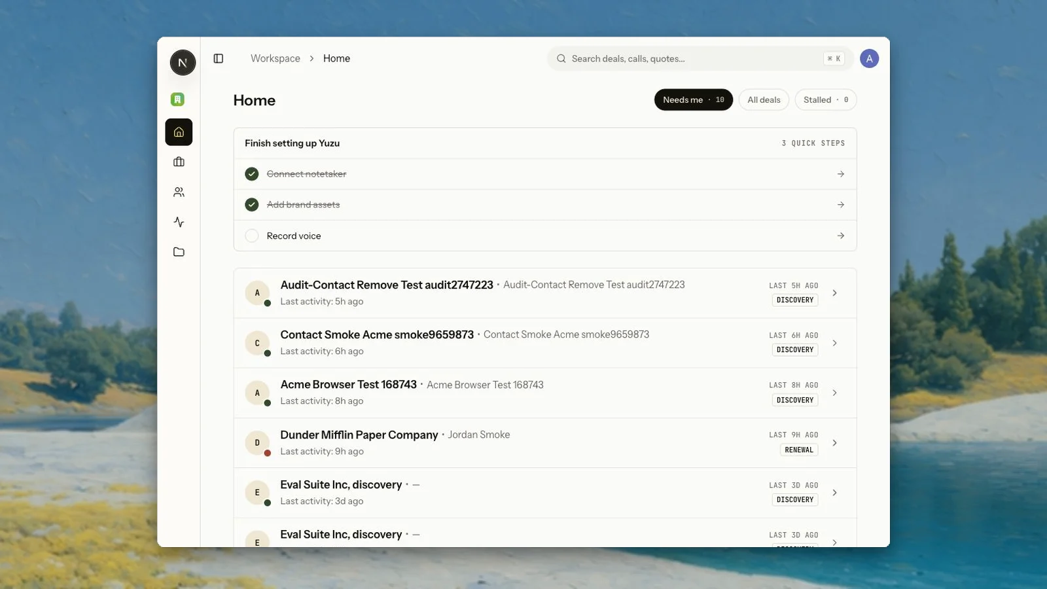Open the activity pulse icon in sidebar
Viewport: 1047px width, 589px height.
pos(179,222)
